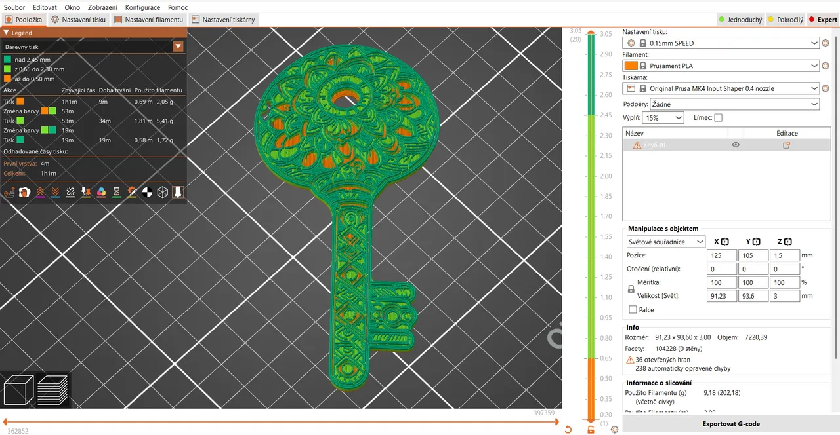Toggle seams visibility
The width and height of the screenshot is (840, 435).
(24, 192)
